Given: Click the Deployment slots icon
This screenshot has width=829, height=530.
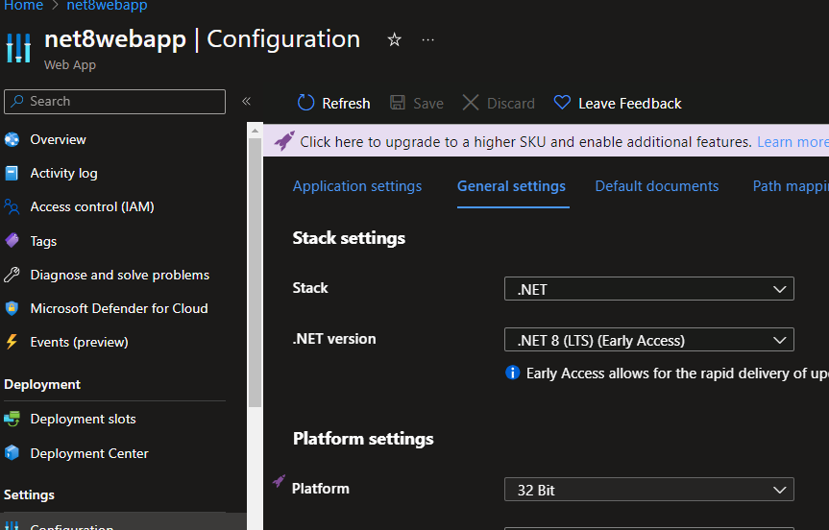Looking at the screenshot, I should [12, 419].
